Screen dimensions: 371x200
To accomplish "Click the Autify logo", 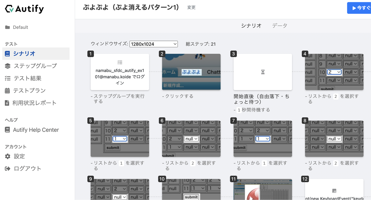I will (24, 9).
